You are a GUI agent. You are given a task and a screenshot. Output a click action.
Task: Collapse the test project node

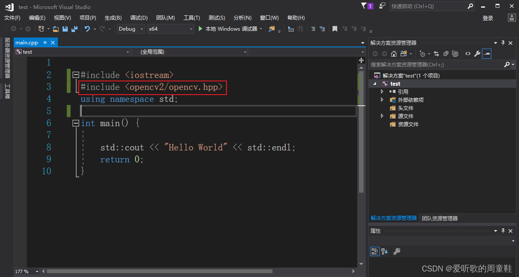375,84
